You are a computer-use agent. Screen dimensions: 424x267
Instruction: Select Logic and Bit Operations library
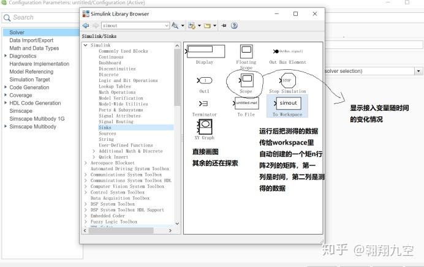[128, 81]
